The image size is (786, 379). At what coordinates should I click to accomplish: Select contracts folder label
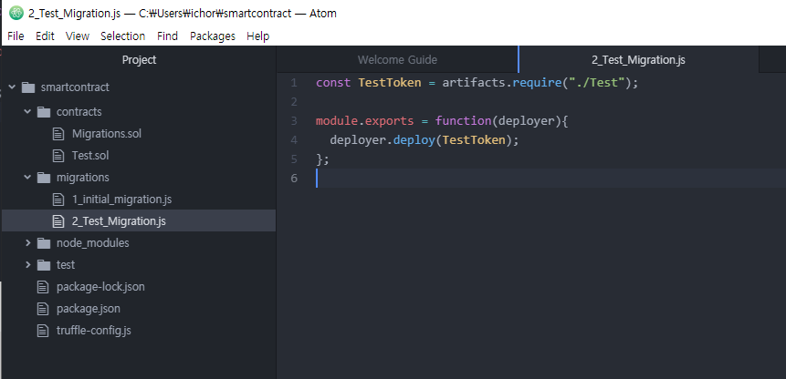pos(79,112)
